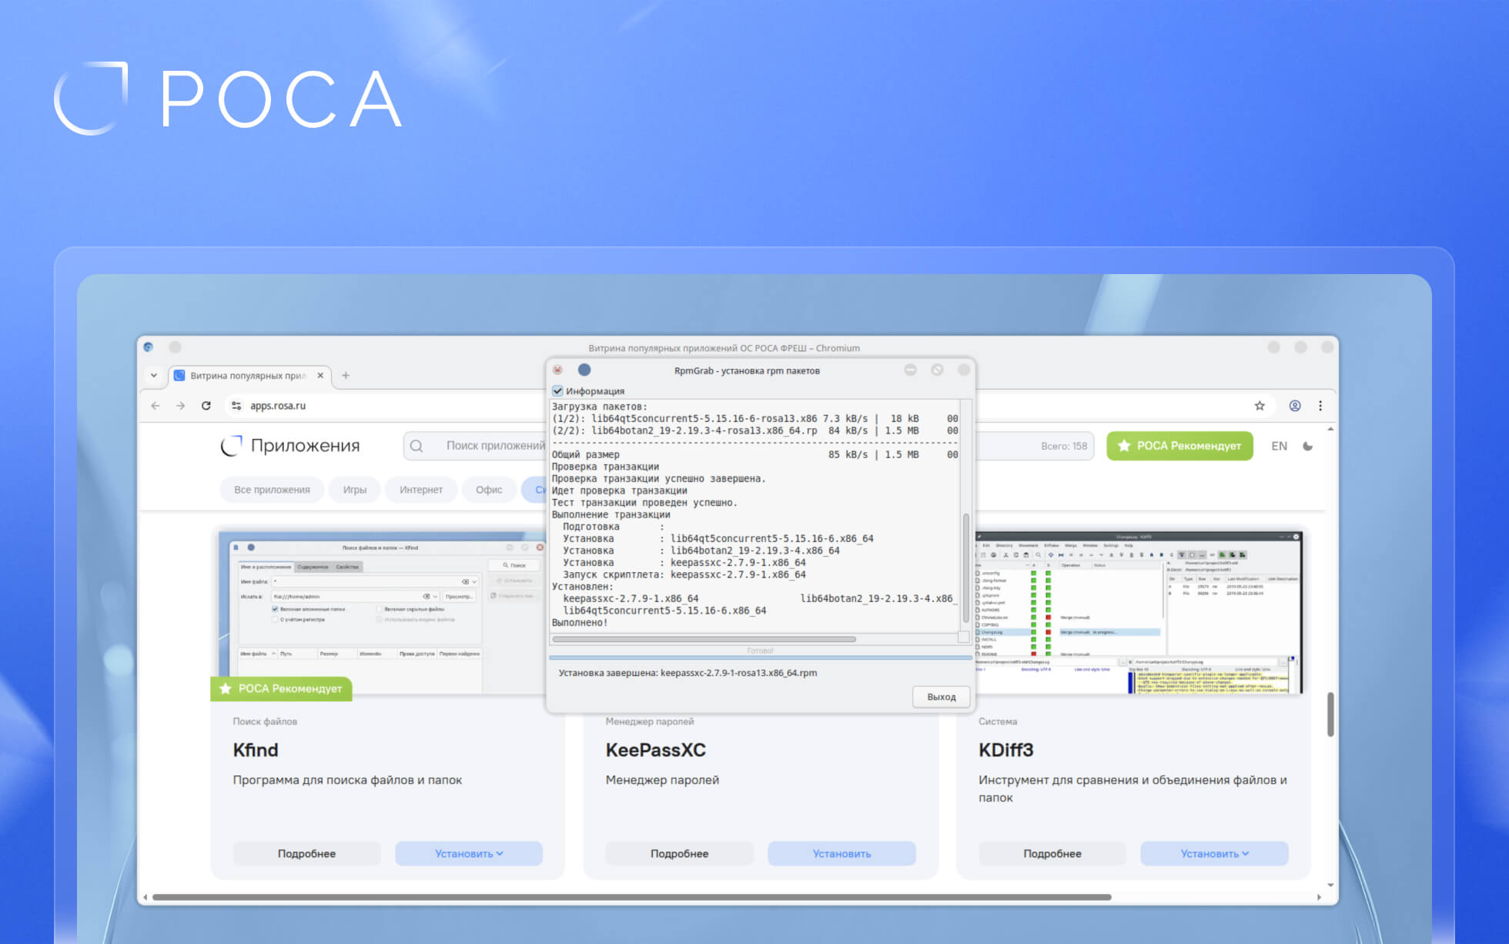Screen dimensions: 1509x944
Task: Click search magnifier in app search
Action: point(417,446)
